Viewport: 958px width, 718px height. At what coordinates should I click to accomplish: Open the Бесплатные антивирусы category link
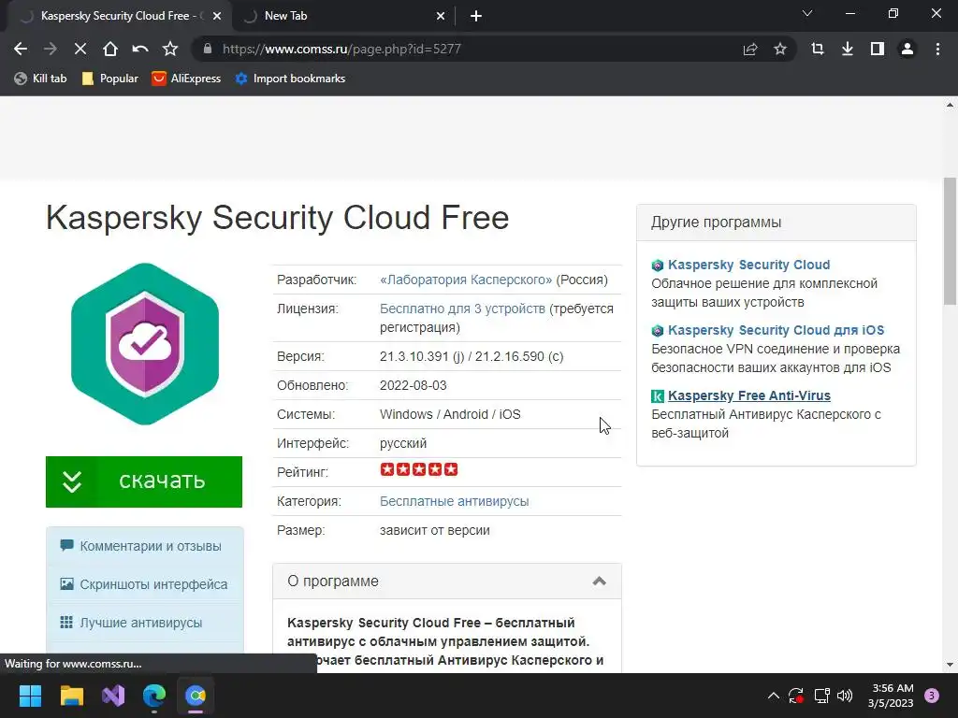[x=454, y=501]
